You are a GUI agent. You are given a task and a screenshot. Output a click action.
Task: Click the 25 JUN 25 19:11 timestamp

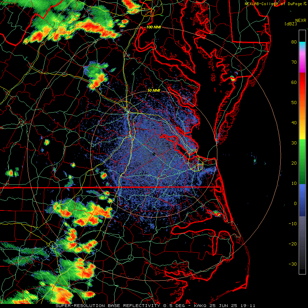232,306
